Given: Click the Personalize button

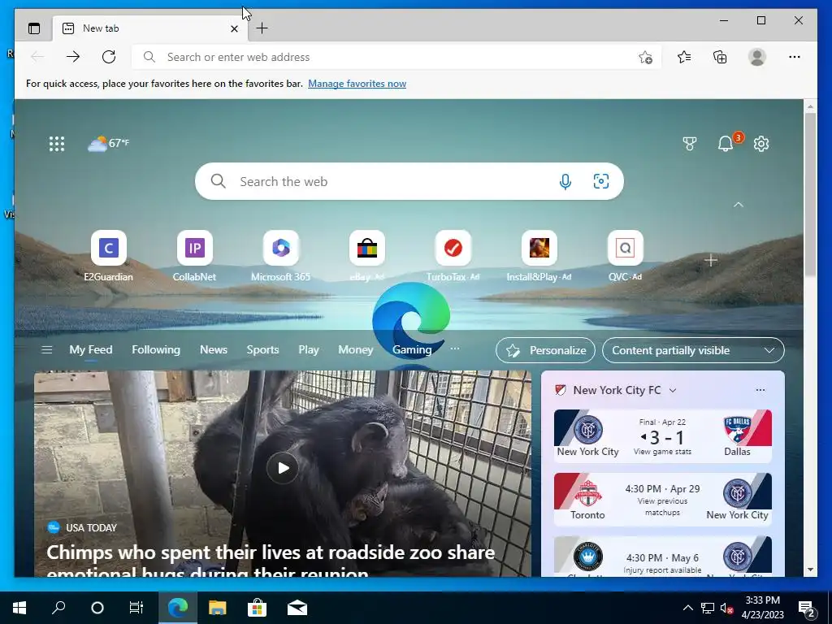Looking at the screenshot, I should [545, 350].
